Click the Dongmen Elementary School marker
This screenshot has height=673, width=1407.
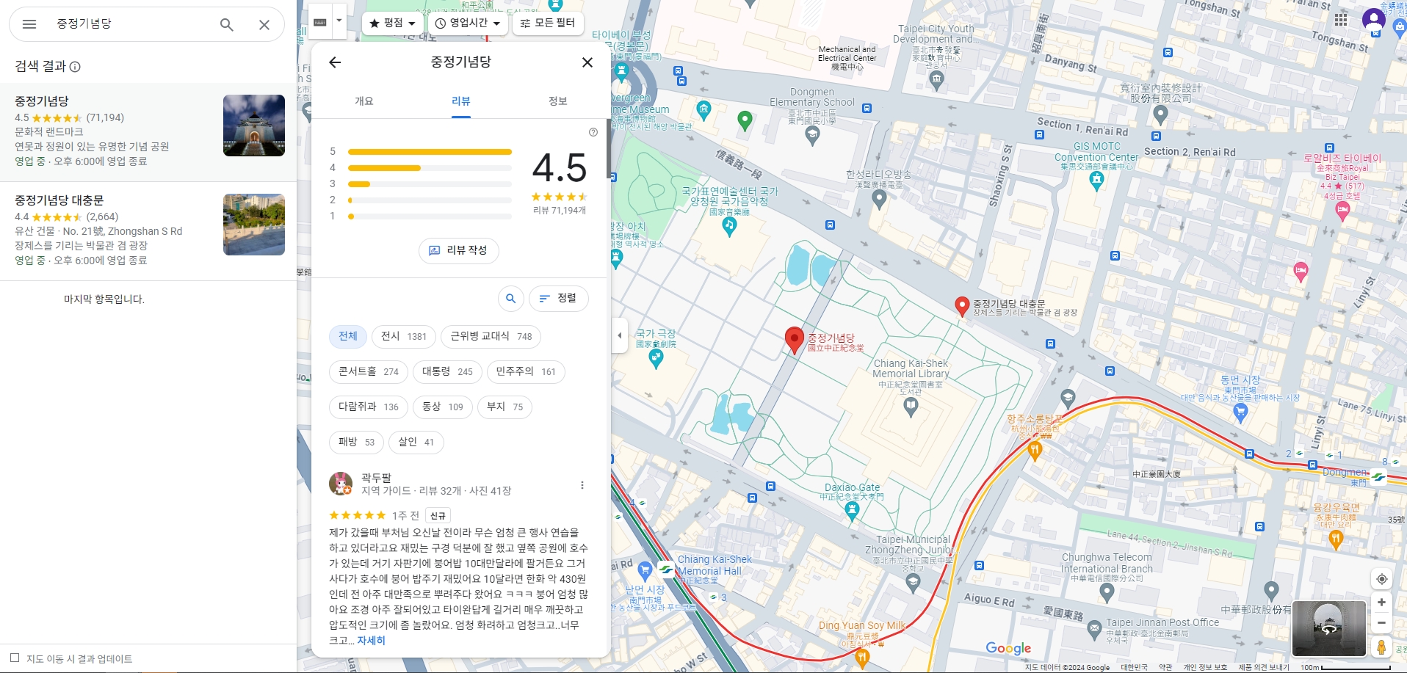[812, 134]
